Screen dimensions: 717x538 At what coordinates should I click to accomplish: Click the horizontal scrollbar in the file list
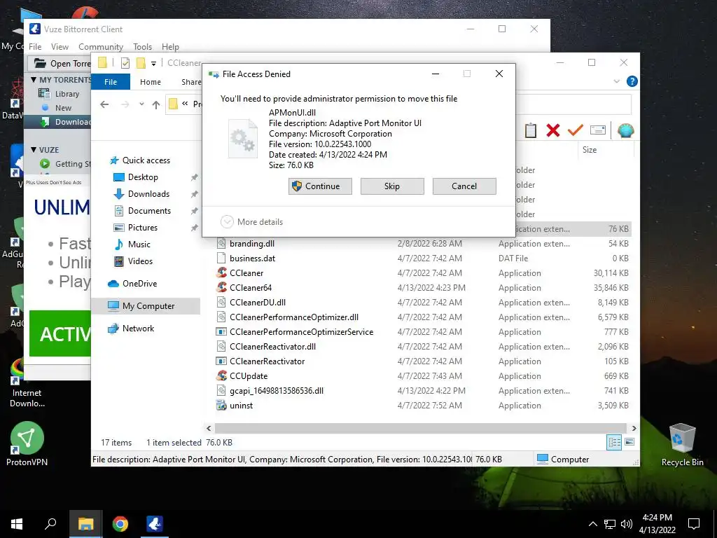[x=421, y=428]
